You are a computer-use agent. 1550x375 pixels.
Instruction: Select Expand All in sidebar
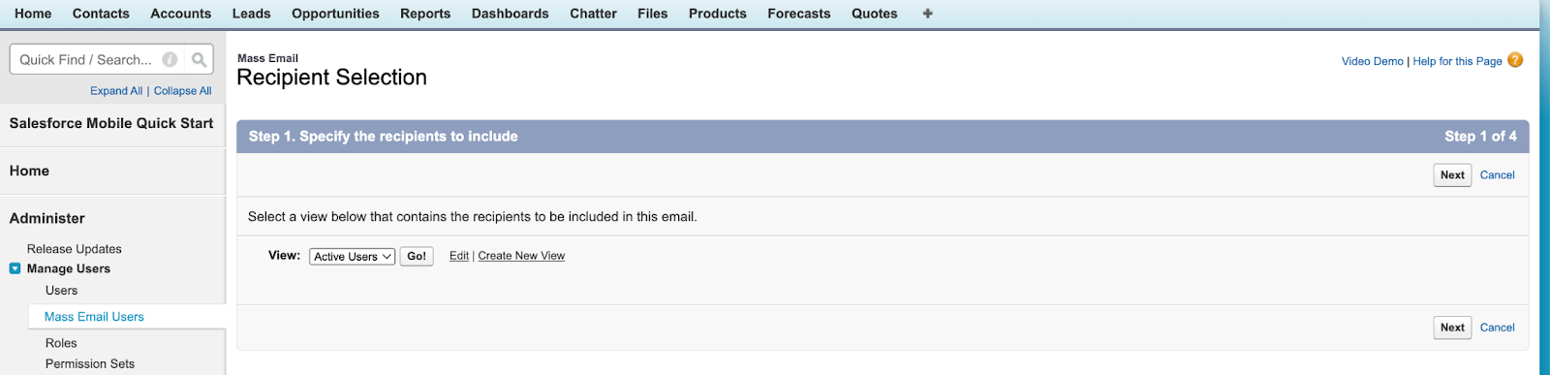point(116,91)
